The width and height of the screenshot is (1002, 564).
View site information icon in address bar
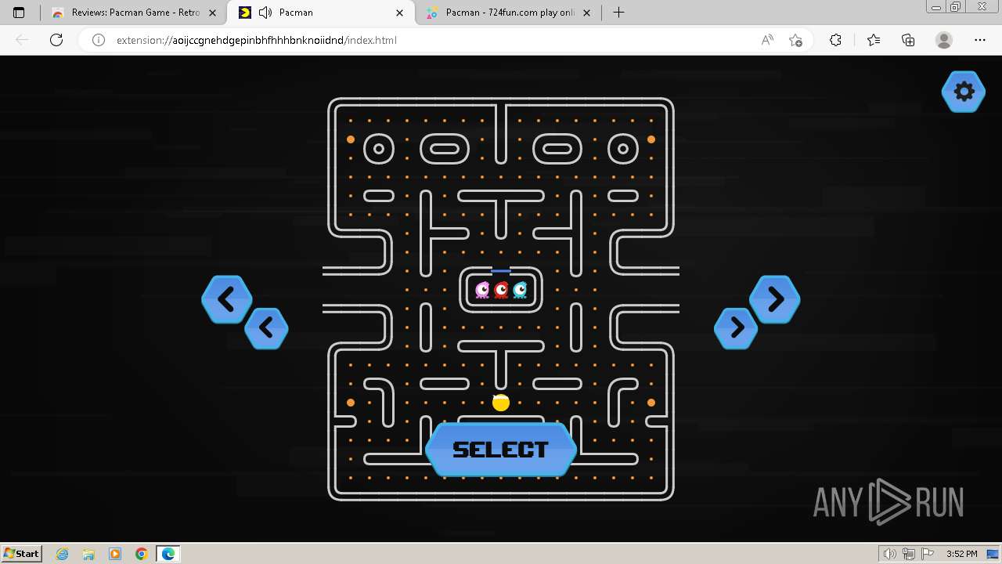[x=99, y=40]
